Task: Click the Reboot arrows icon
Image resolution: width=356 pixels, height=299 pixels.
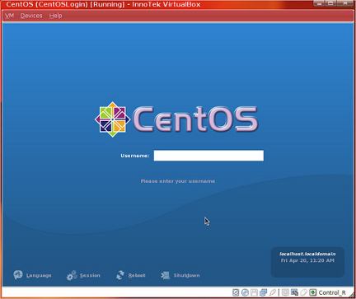Action: point(120,275)
